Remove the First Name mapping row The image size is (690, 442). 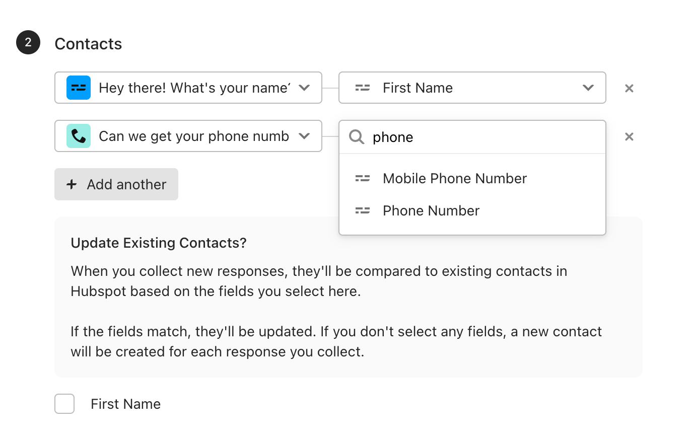(x=629, y=88)
